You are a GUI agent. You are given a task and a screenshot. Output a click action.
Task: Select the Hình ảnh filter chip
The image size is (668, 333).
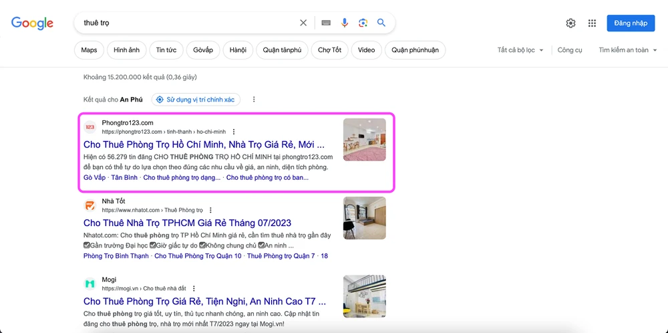point(126,50)
